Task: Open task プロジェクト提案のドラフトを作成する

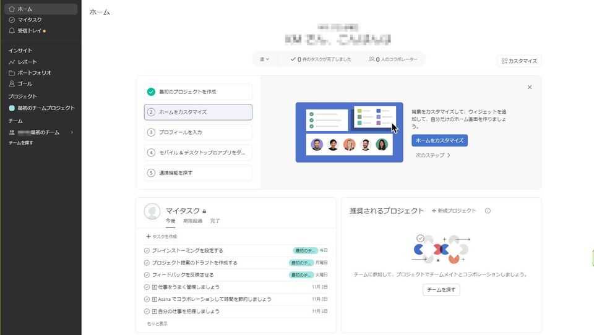Action: 195,263
